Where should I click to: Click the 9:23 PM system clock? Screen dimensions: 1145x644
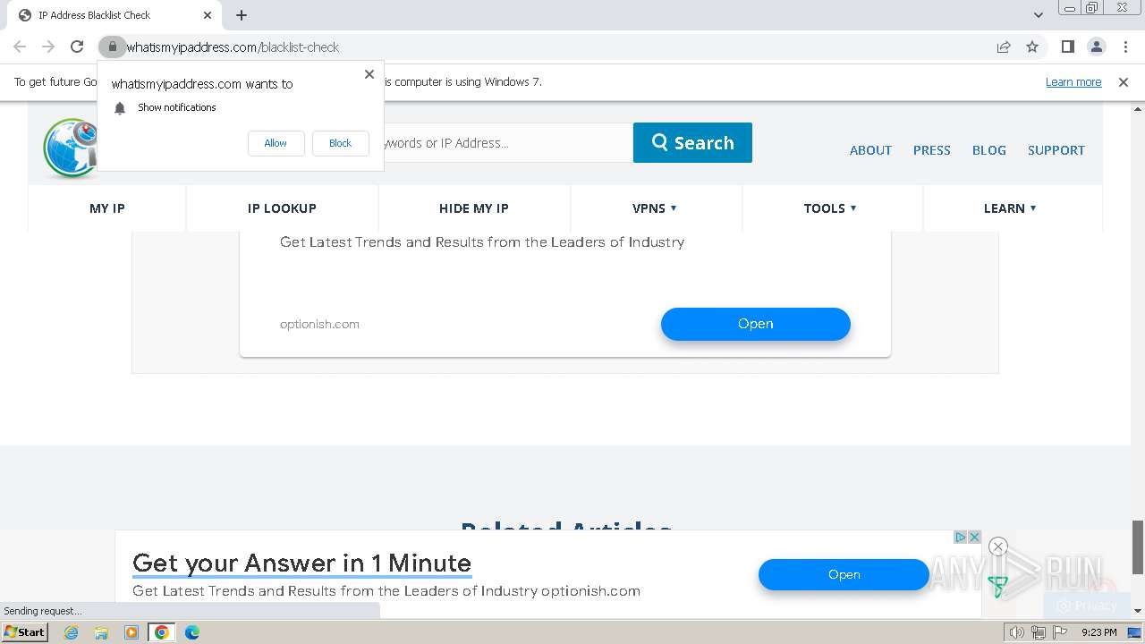click(x=1098, y=632)
